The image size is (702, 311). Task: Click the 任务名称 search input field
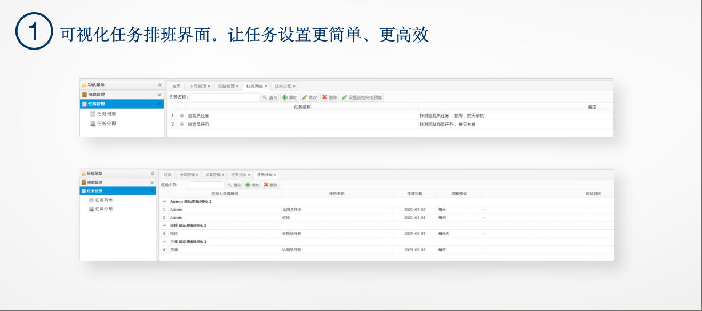[x=224, y=97]
